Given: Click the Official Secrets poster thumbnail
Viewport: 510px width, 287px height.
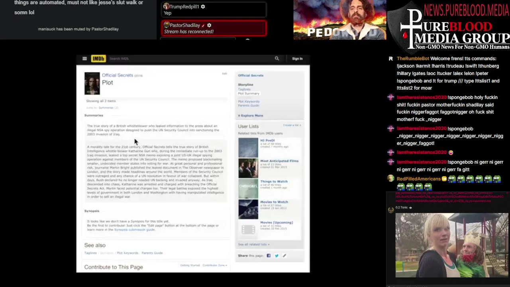Looking at the screenshot, I should (92, 83).
